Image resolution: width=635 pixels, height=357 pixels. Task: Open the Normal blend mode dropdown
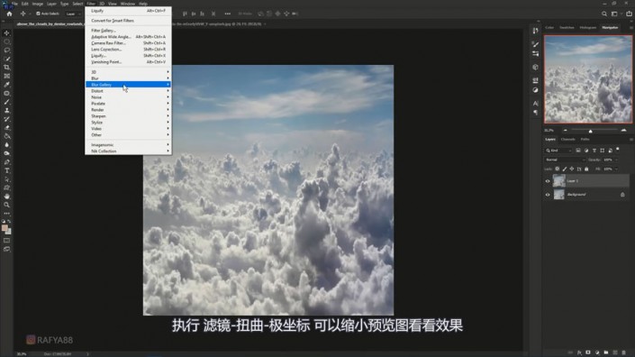[565, 160]
